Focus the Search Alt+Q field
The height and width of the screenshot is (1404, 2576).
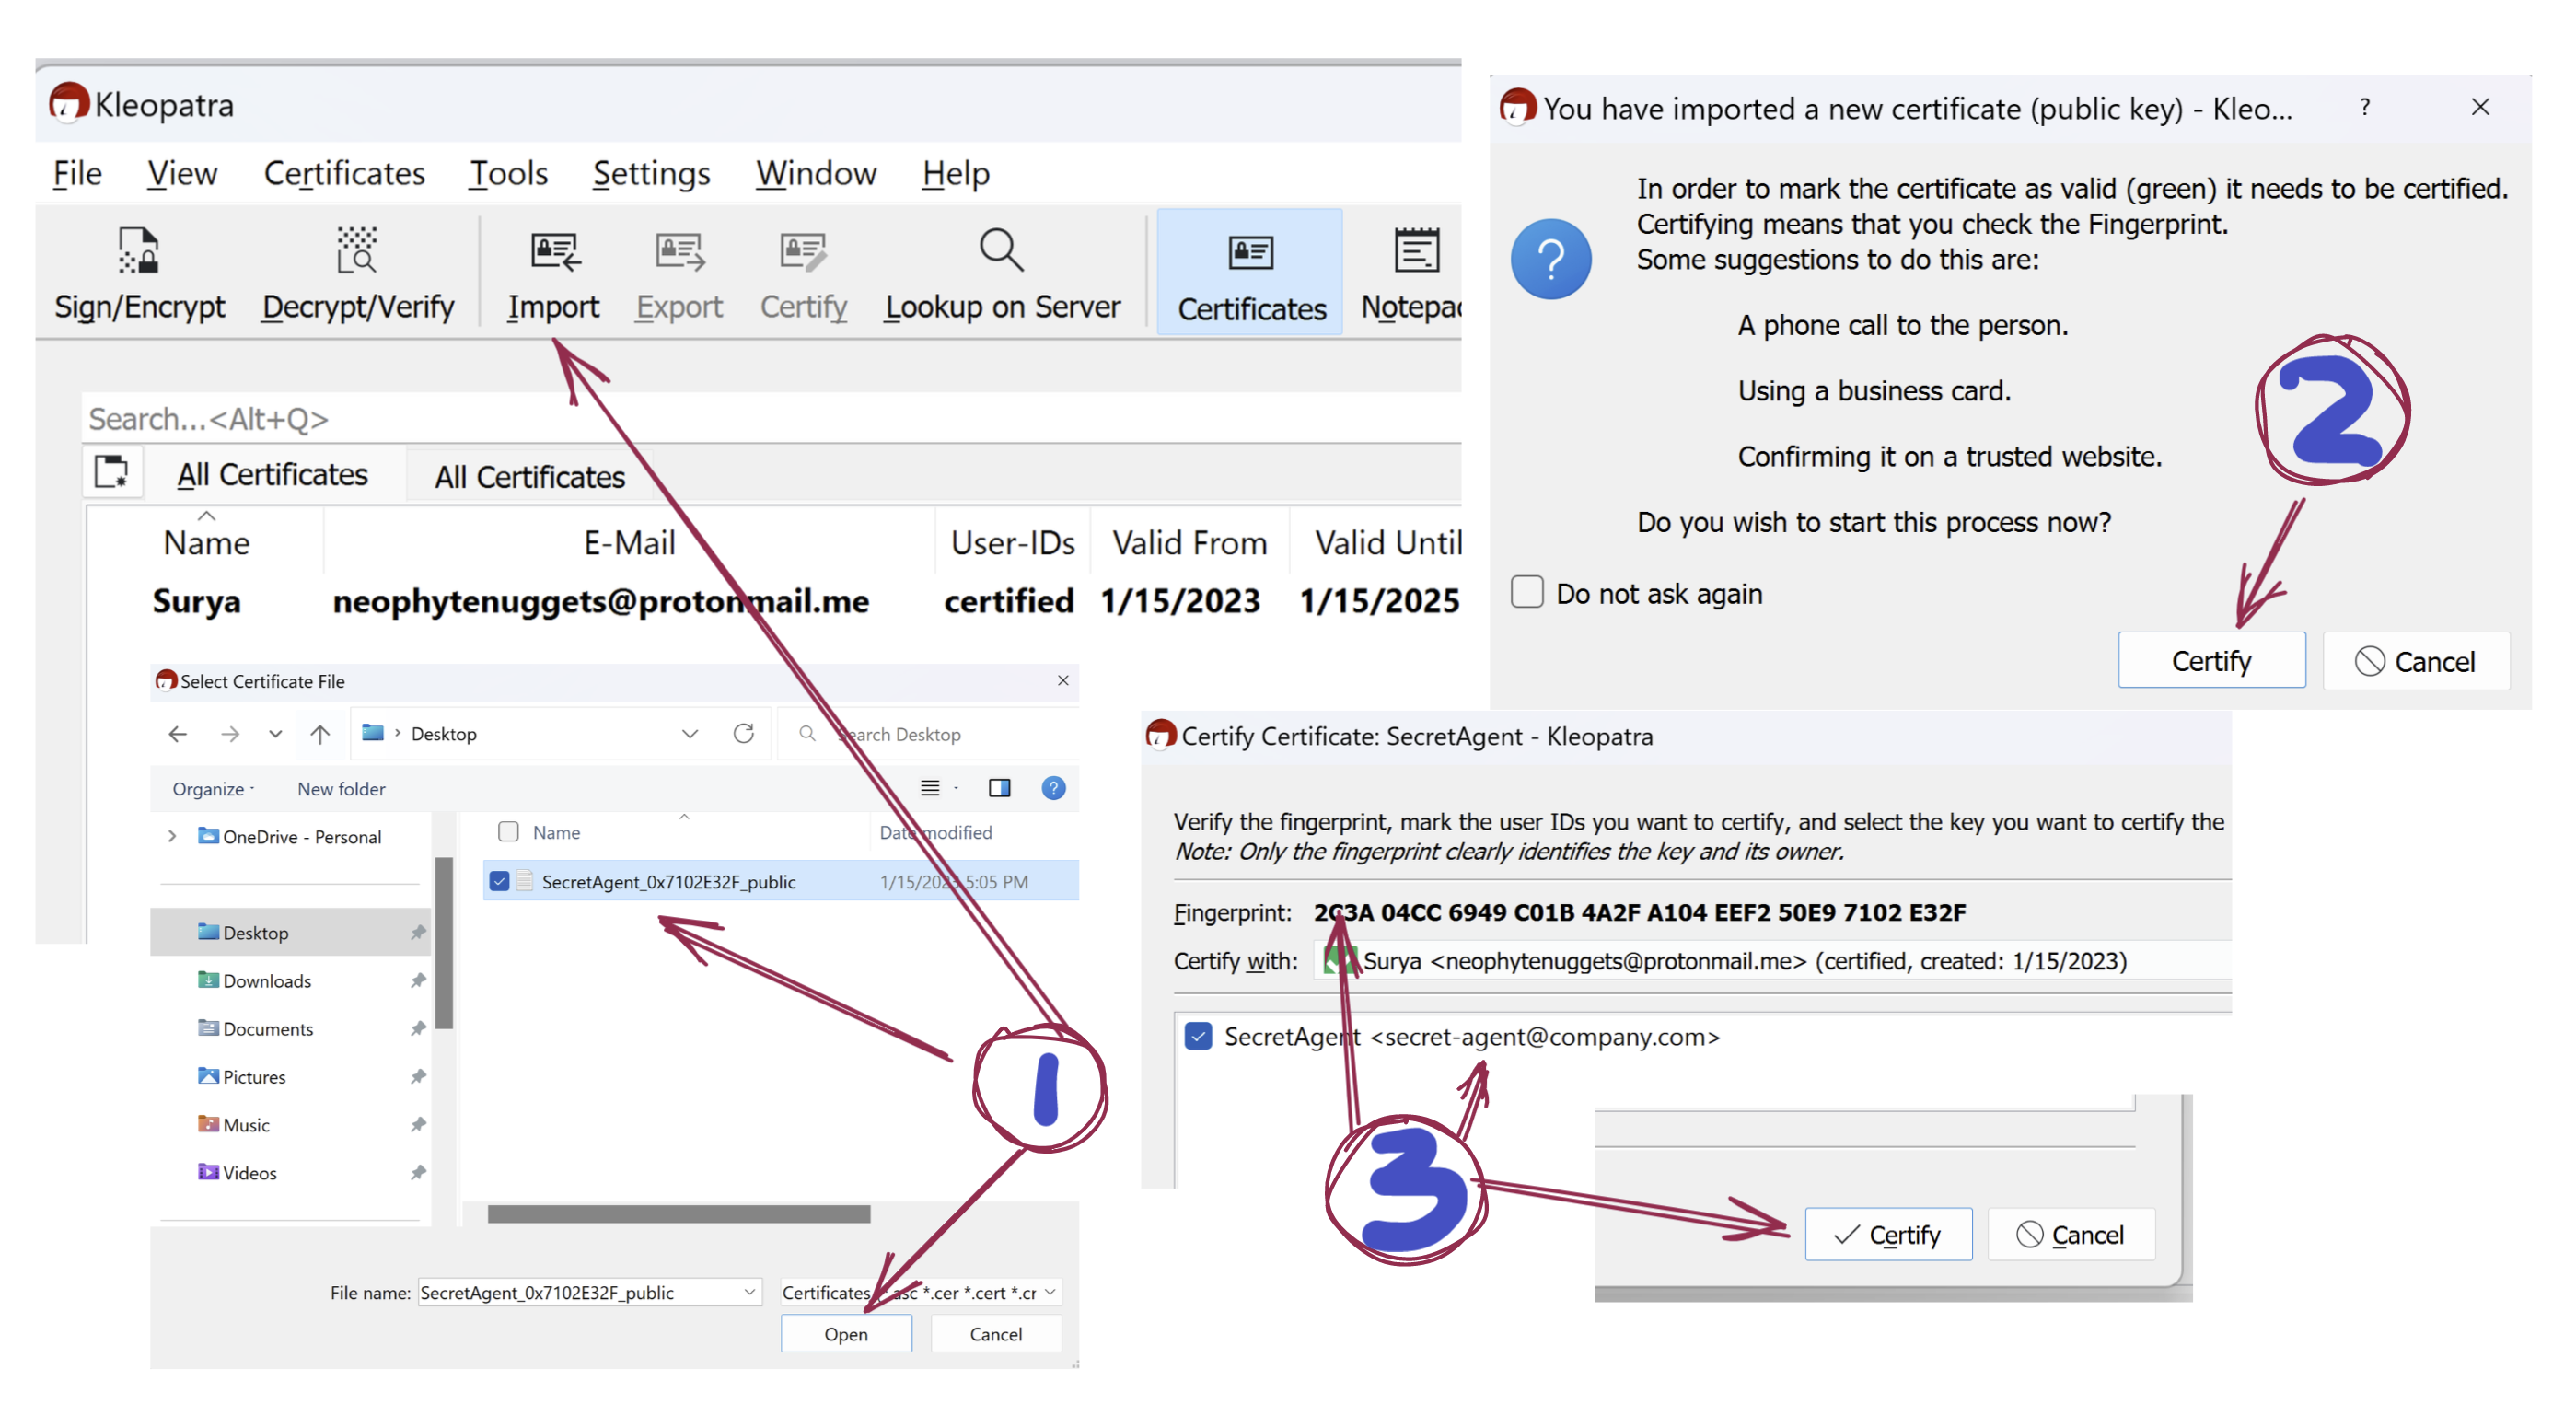pos(770,418)
